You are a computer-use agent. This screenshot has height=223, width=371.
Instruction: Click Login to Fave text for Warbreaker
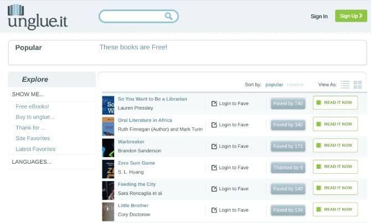[x=234, y=146]
